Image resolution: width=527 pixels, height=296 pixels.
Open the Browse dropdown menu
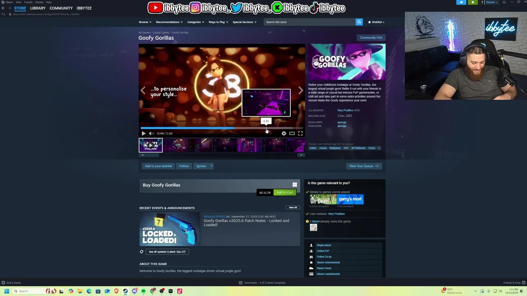(x=145, y=22)
